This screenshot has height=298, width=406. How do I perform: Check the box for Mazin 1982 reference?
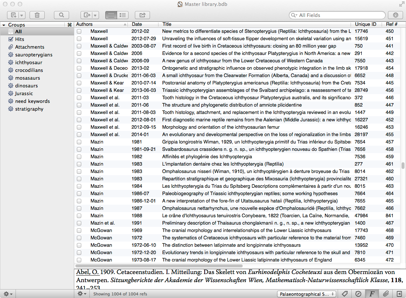click(79, 157)
